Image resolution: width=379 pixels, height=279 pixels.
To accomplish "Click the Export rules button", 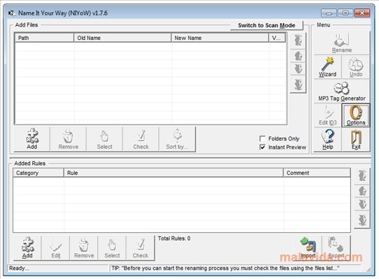I will [336, 248].
